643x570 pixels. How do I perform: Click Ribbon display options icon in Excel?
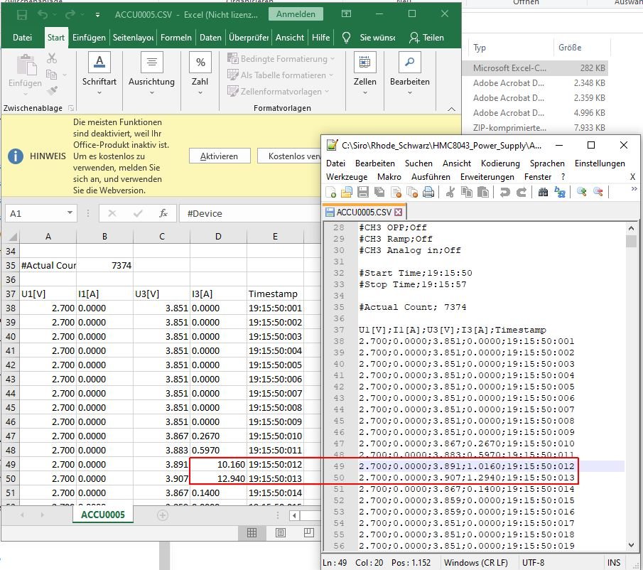point(346,14)
